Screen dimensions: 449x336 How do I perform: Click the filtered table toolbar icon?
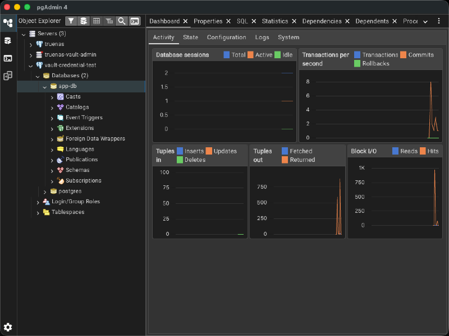coord(109,21)
